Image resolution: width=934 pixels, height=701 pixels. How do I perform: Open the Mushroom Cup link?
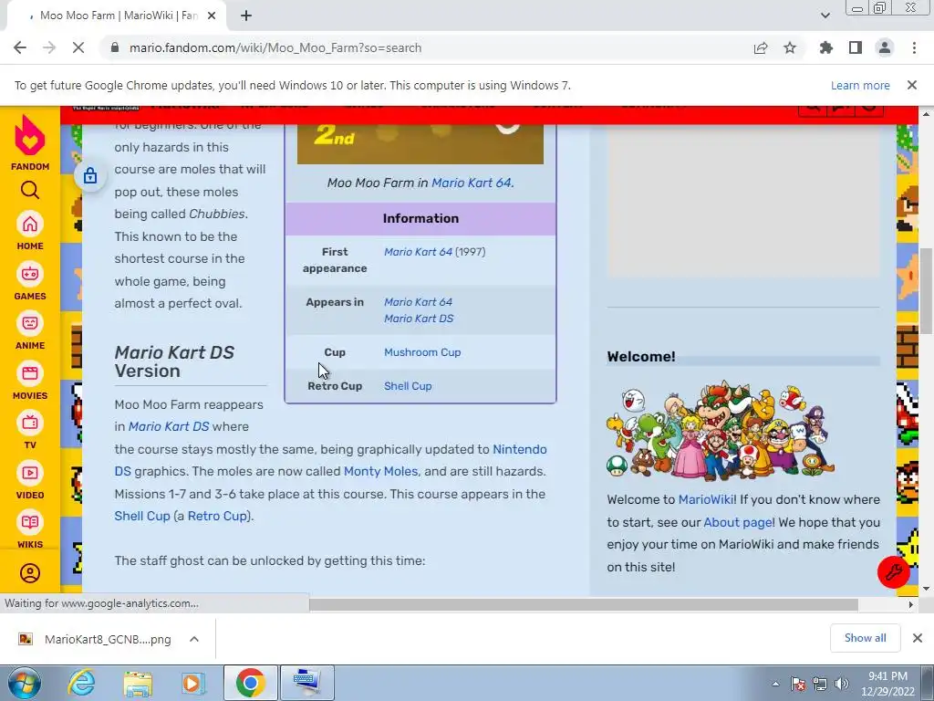(422, 352)
